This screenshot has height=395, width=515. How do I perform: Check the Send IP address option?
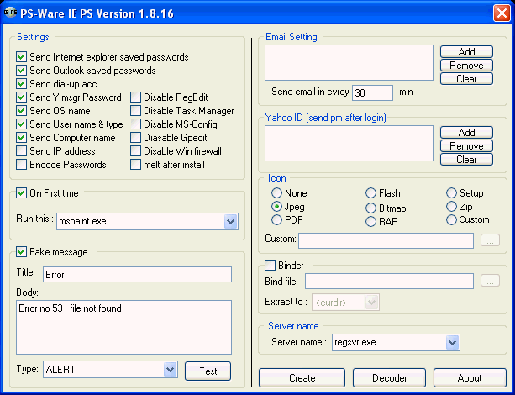(x=22, y=151)
